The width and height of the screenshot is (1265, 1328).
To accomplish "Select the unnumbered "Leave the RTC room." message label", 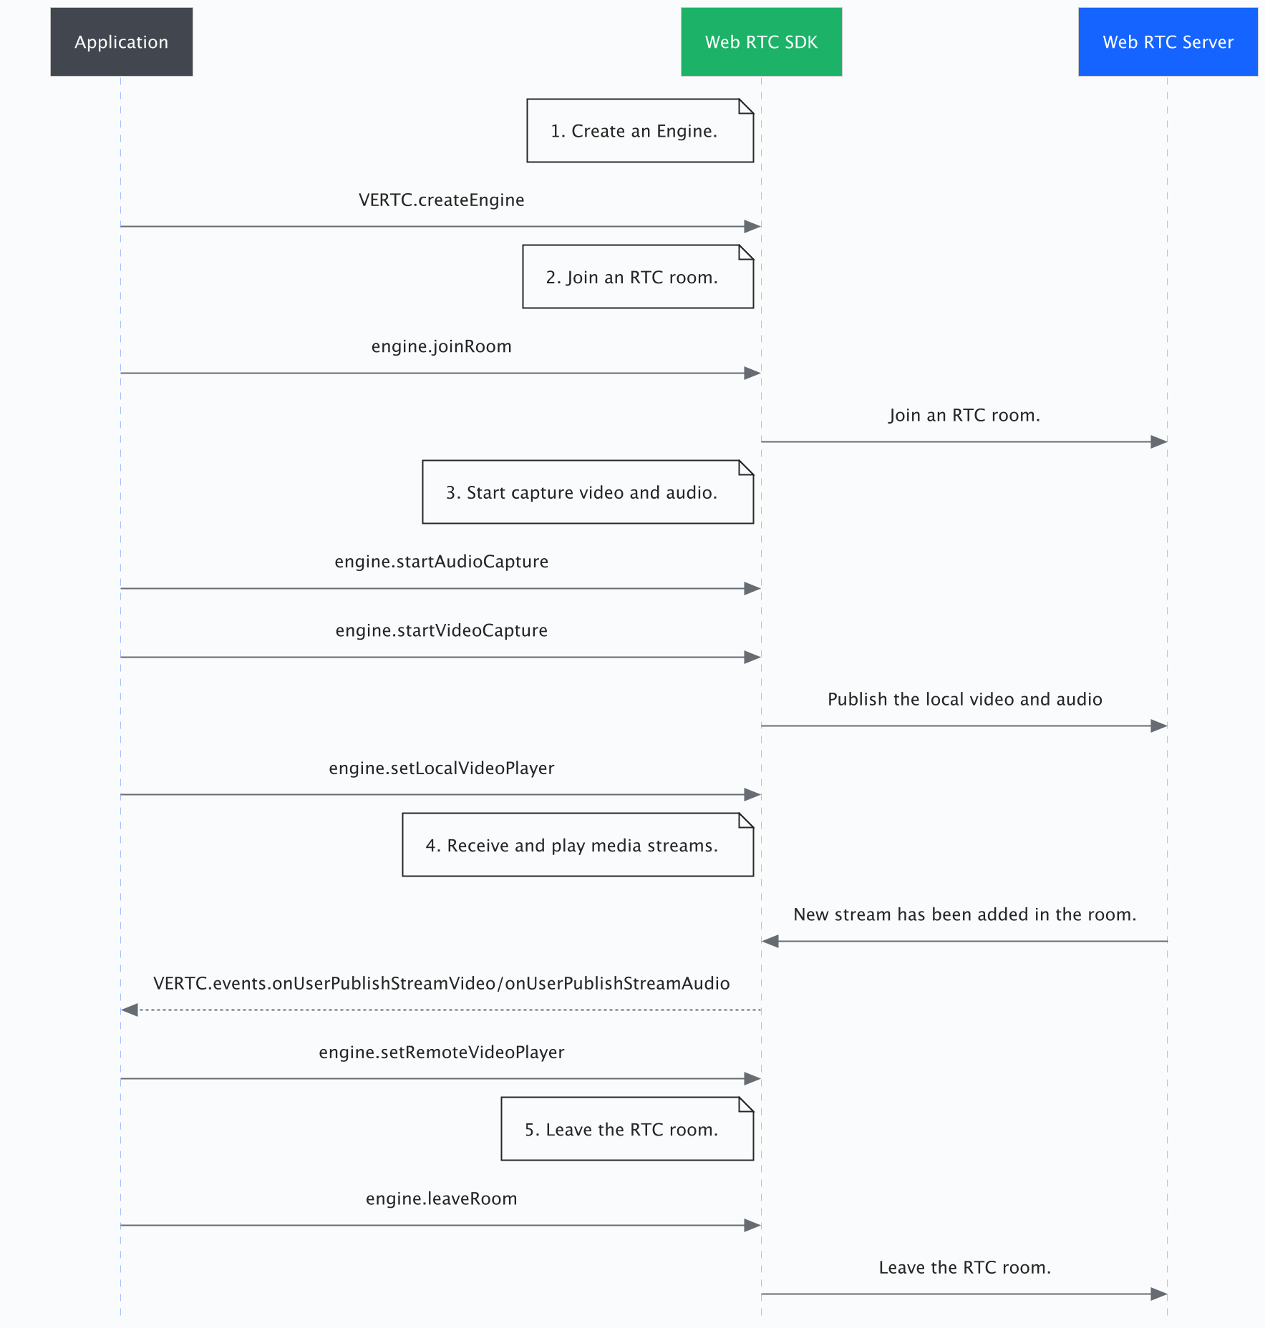I will click(964, 1267).
